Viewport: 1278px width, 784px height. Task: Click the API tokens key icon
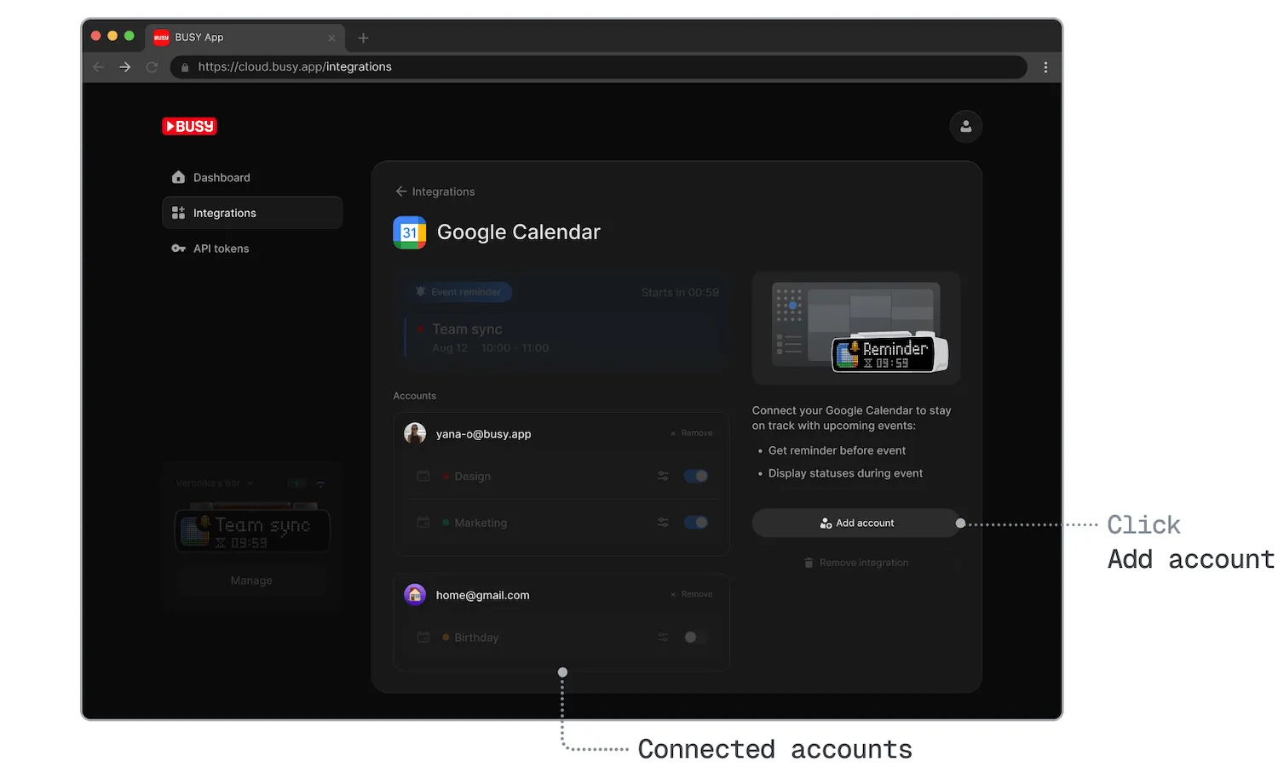[178, 249]
